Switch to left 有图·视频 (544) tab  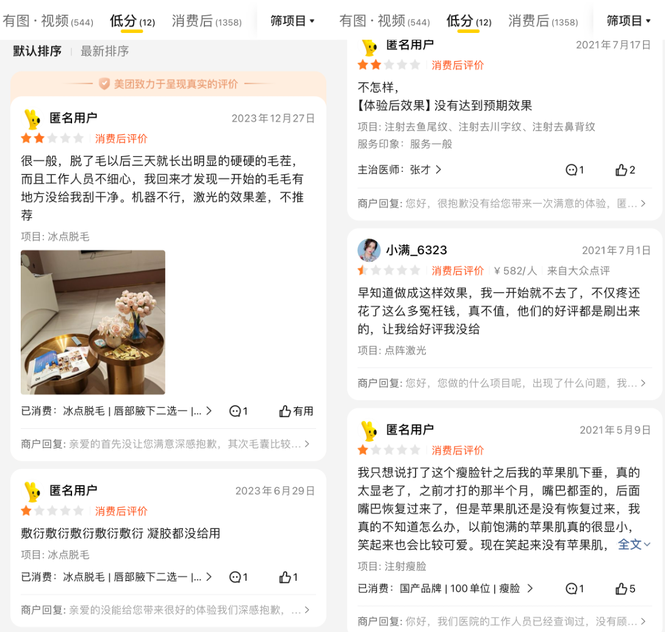tap(48, 21)
